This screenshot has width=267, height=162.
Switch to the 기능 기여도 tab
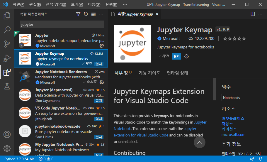pos(149,73)
